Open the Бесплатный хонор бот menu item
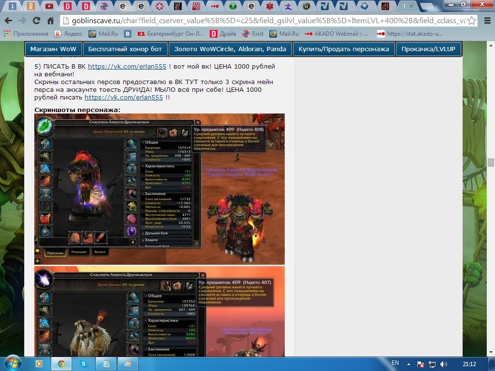Screen dimensions: 495x371 pos(125,49)
